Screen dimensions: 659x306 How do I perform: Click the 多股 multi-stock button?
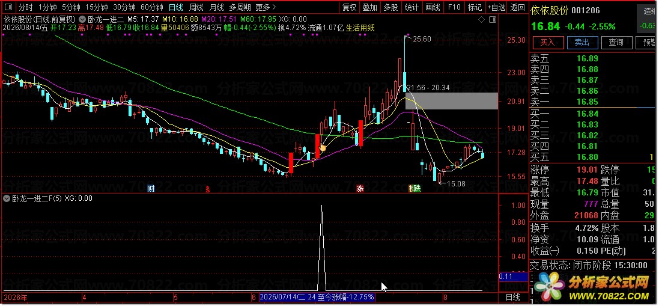point(390,7)
